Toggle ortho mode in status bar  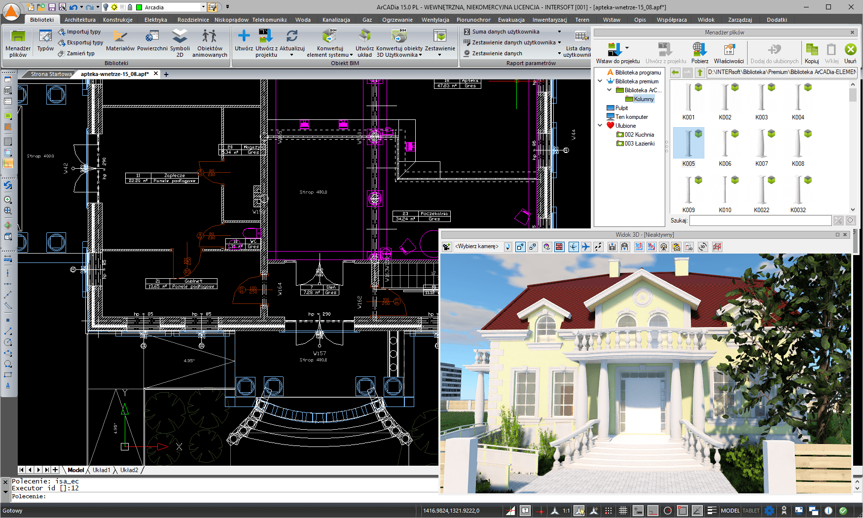(x=653, y=511)
